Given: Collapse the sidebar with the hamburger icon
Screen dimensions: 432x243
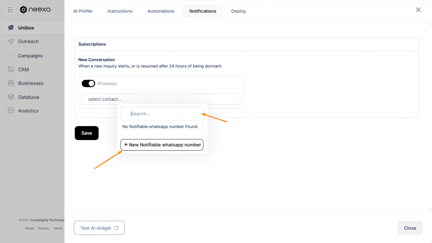Looking at the screenshot, I should click(x=10, y=9).
